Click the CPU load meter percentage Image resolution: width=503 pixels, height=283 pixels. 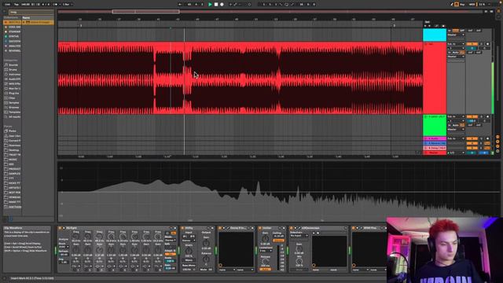coord(482,5)
